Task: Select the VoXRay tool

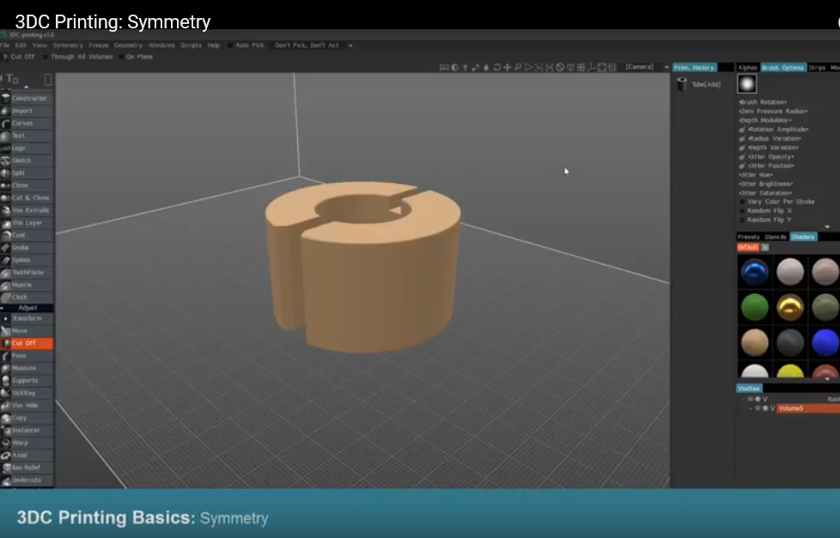Action: (27, 393)
